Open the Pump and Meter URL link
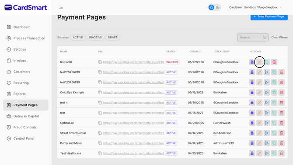 click(x=133, y=143)
